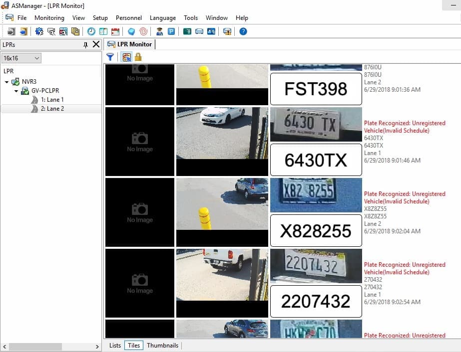
Task: Click the FST398 plate thumbnail
Action: point(316,89)
